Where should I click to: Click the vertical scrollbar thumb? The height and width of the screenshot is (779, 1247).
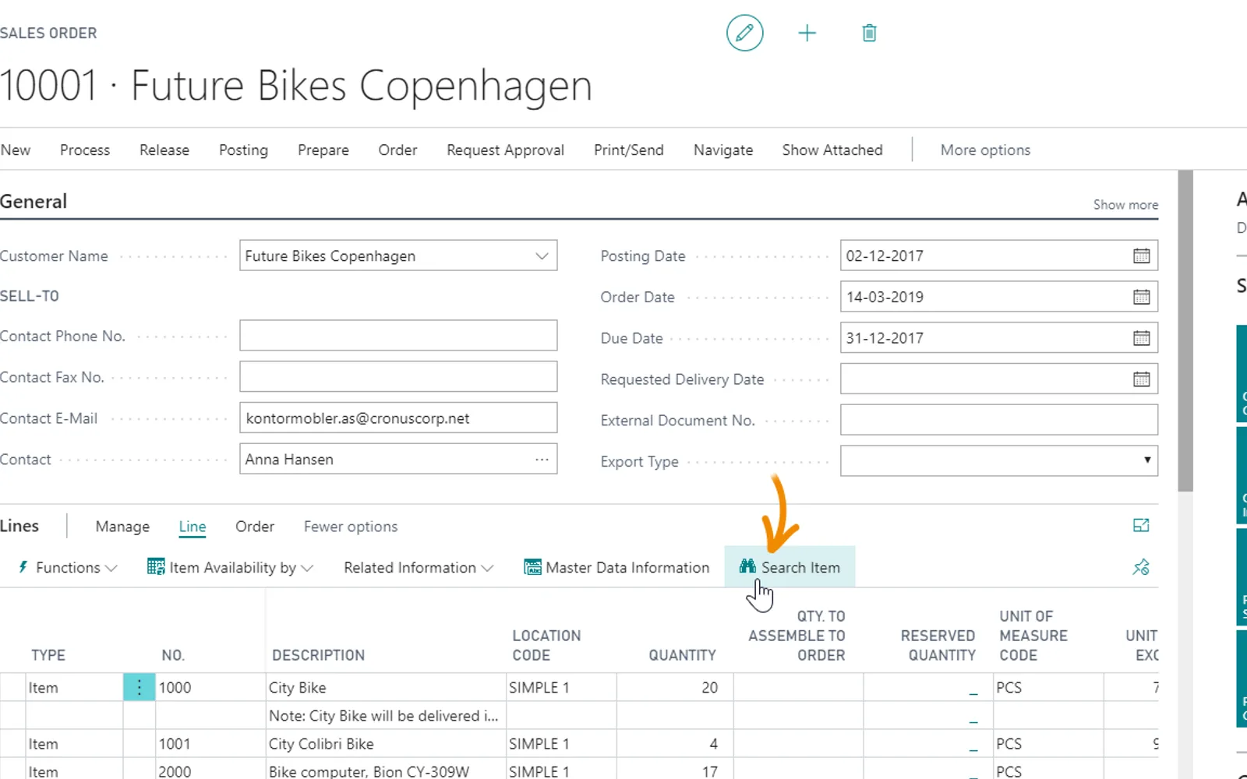(1185, 331)
